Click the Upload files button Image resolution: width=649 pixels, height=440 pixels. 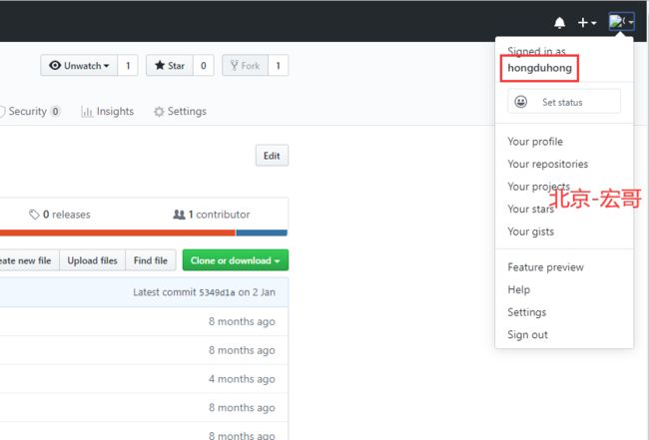[92, 260]
